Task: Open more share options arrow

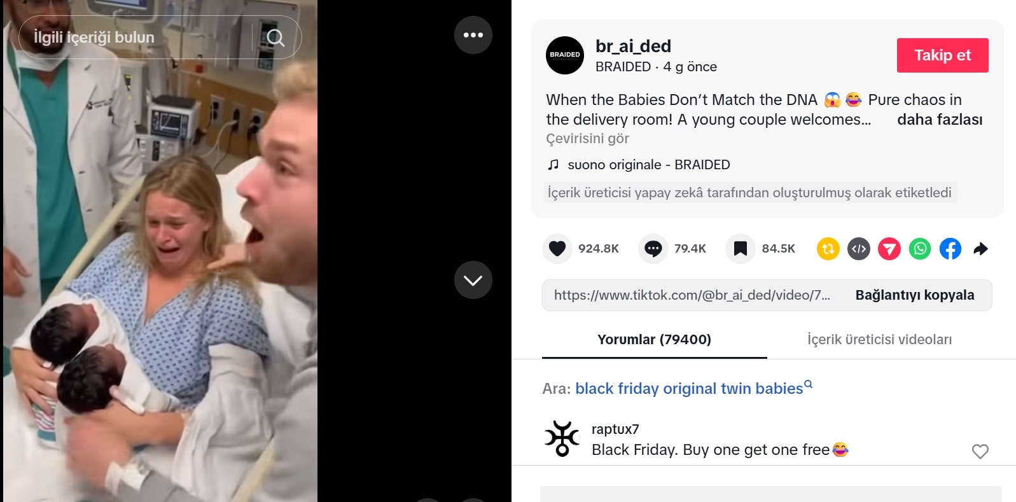Action: (980, 249)
